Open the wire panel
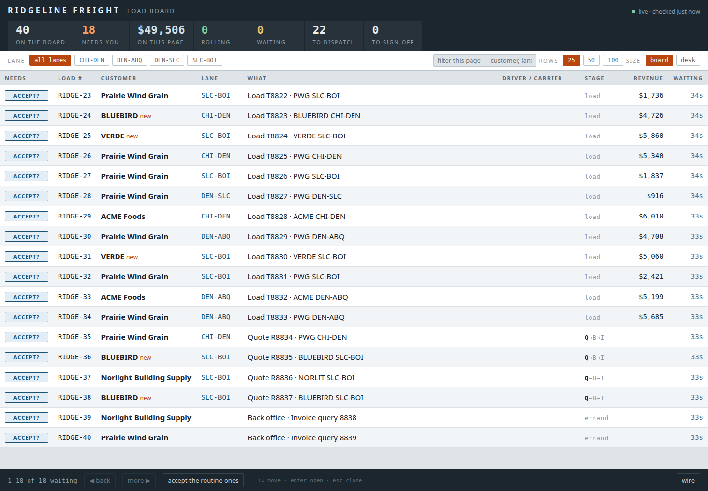The width and height of the screenshot is (708, 491). [688, 480]
